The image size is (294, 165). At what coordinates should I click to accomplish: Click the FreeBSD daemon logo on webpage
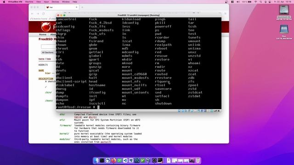[46, 27]
